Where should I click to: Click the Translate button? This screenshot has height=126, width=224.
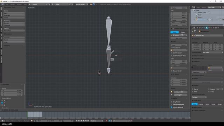pyautogui.click(x=14, y=37)
